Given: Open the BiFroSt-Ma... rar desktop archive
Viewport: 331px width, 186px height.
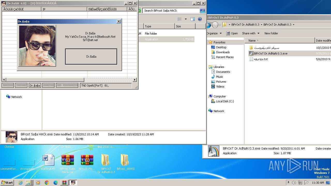Looking at the screenshot, I should 87,162.
